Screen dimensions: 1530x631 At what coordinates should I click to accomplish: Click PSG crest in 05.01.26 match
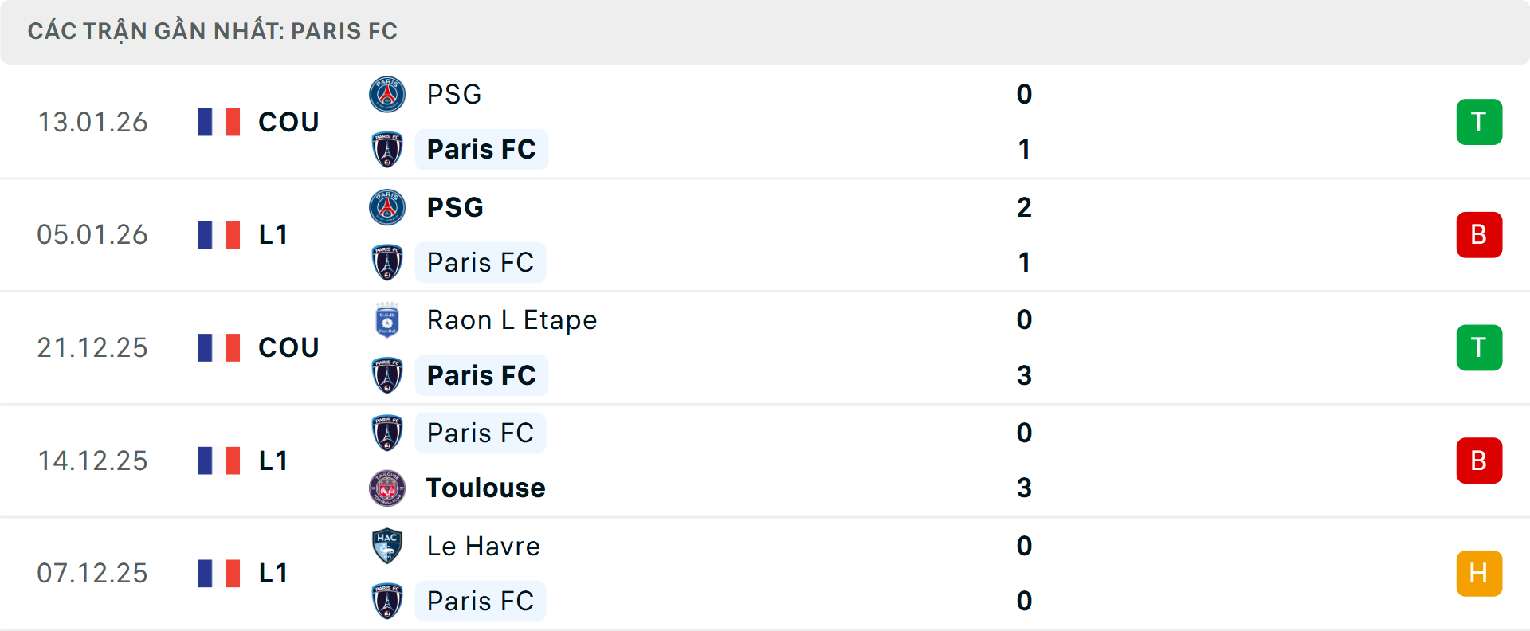pyautogui.click(x=387, y=207)
